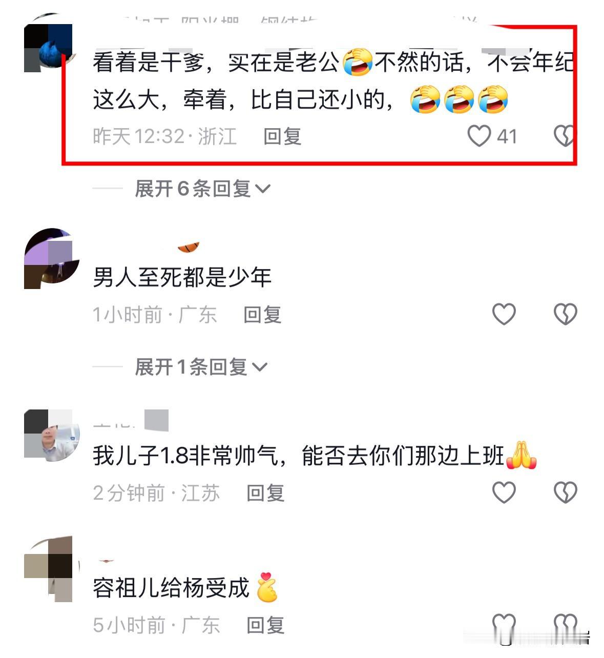This screenshot has height=658, width=604.
Task: Tap the chevron beside 展开6条回复
Action: [262, 189]
